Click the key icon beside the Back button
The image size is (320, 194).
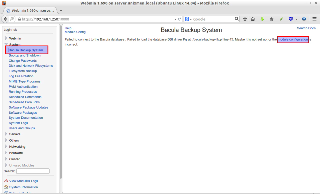coord(12,19)
